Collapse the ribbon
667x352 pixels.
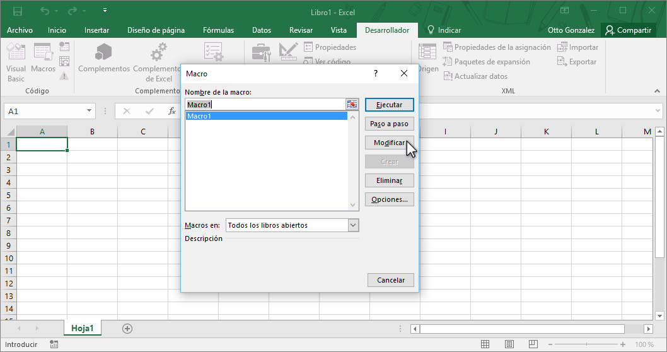click(x=657, y=91)
